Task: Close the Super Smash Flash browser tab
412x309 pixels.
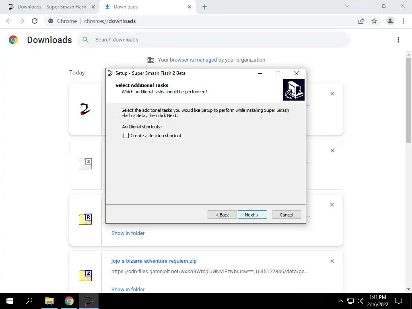Action: [93, 7]
